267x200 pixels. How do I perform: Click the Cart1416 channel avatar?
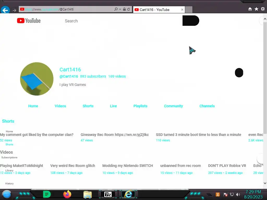[x=37, y=79]
